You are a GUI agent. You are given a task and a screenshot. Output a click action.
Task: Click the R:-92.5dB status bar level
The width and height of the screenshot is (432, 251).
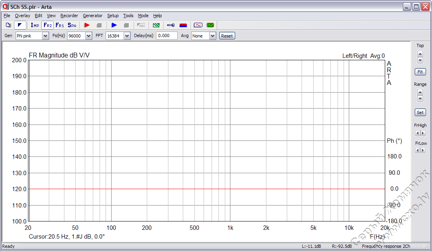342,246
